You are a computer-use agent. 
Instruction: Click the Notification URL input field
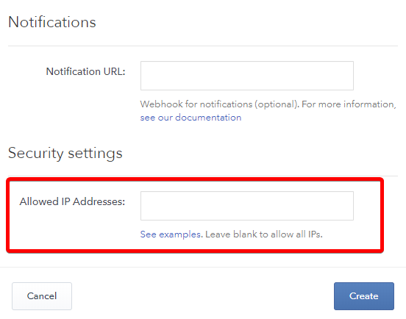tap(247, 76)
